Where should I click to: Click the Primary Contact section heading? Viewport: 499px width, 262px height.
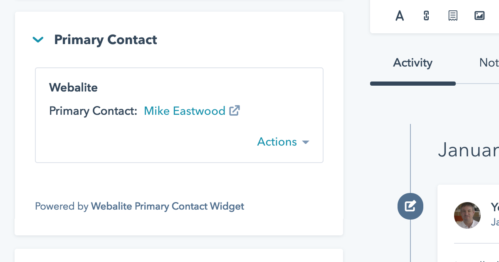[106, 40]
